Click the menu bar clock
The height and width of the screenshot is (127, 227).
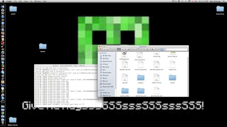click(203, 1)
